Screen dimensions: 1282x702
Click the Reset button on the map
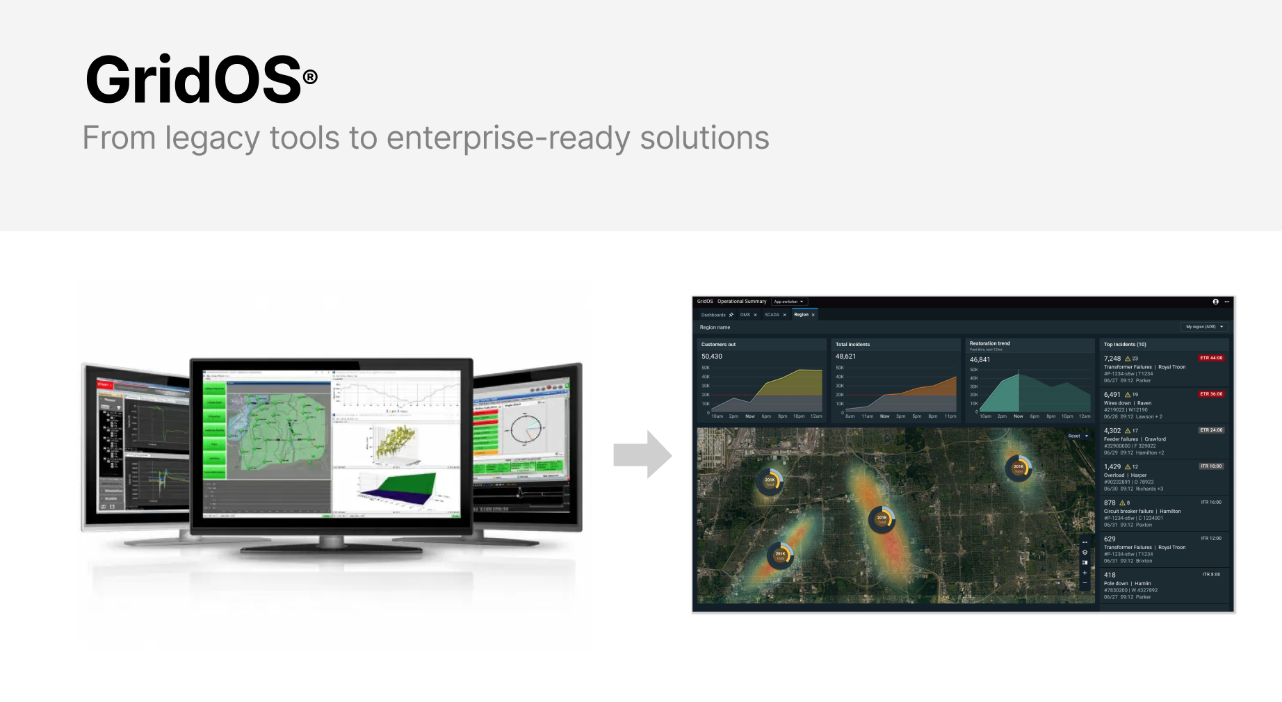[1074, 436]
